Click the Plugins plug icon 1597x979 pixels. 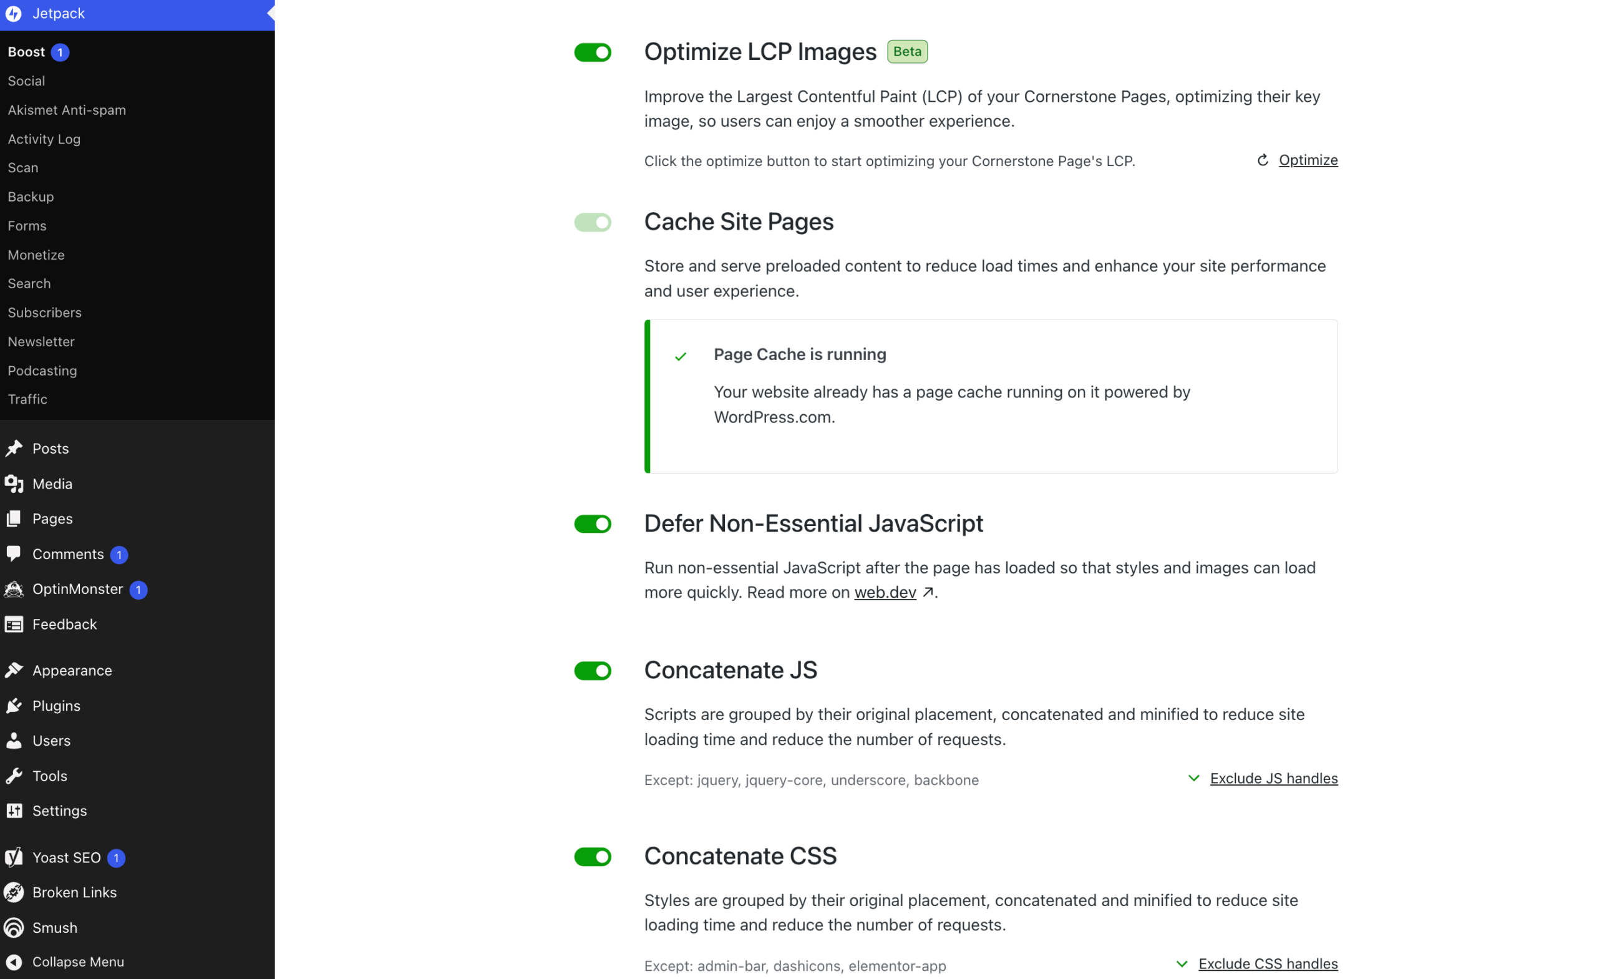14,706
